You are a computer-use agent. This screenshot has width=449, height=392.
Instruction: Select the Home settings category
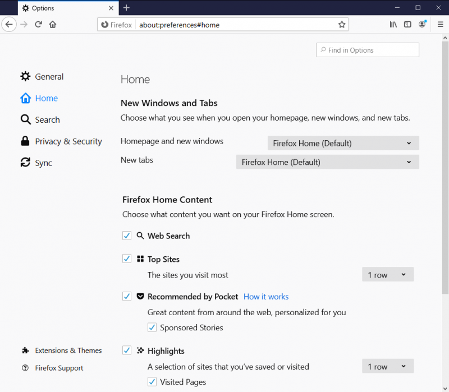(39, 98)
